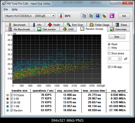Viewport: 135px width, 123px height.
Task: Open the Folder Usage tab
Action: point(99,25)
